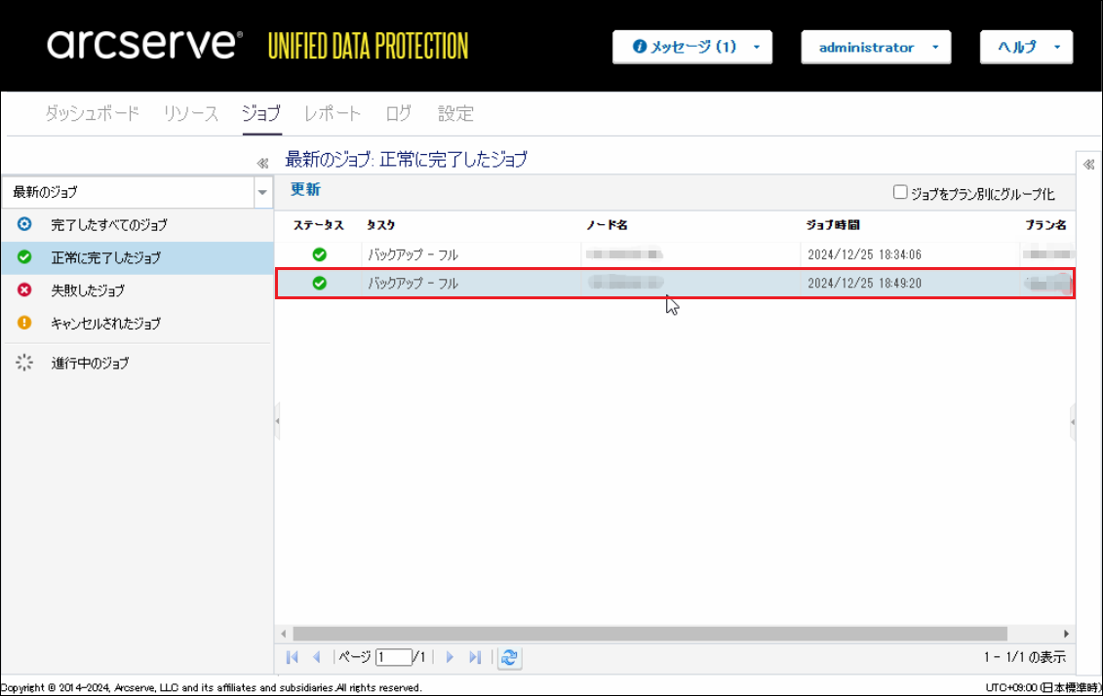Select キャンセルされたジョブ filter
Screen dimensions: 1103x696
[x=105, y=323]
